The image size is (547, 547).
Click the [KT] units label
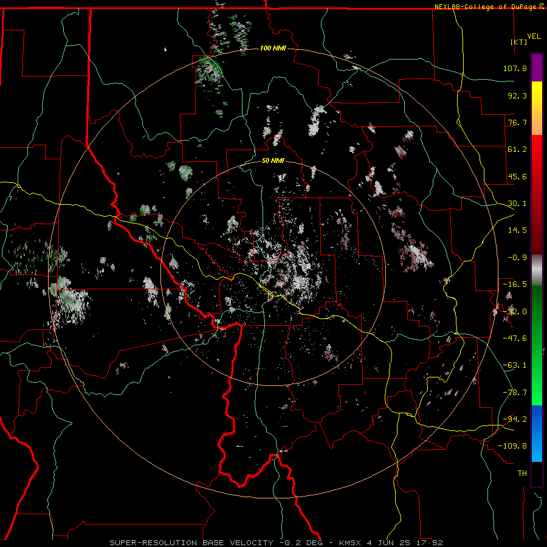coord(519,42)
